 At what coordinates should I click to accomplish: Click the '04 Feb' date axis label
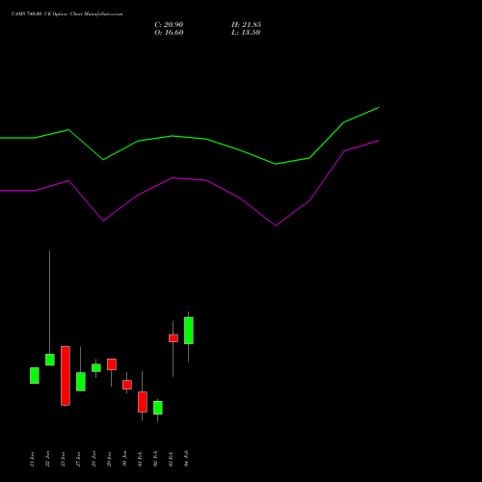pyautogui.click(x=186, y=459)
